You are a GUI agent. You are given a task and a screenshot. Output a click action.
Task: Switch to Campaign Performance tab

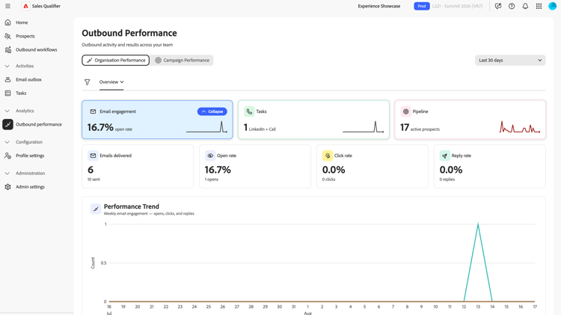tap(182, 60)
